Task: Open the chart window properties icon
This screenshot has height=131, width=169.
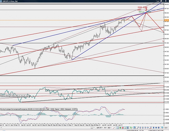Action: click(135, 128)
